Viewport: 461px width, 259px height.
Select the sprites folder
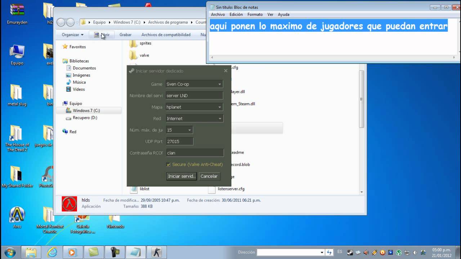tap(140, 43)
